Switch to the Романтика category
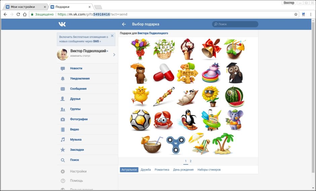Viewport: 316px width, 191px height. click(x=162, y=170)
